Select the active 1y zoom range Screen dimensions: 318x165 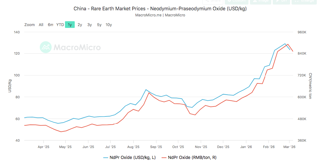(70, 25)
